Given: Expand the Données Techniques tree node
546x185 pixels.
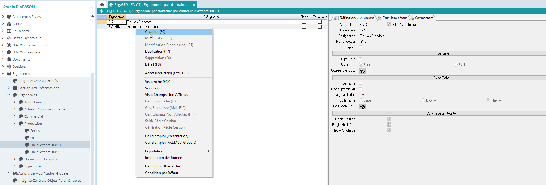Looking at the screenshot, I should [x=15, y=159].
